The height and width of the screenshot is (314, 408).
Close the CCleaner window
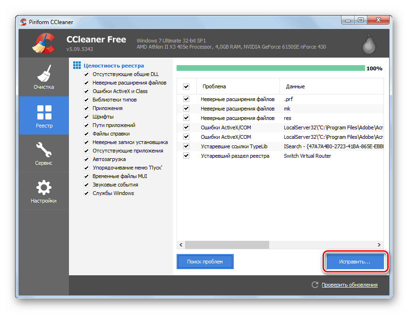coord(378,20)
